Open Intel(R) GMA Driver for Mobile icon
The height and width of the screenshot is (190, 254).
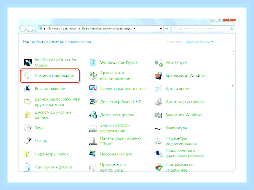(28, 62)
